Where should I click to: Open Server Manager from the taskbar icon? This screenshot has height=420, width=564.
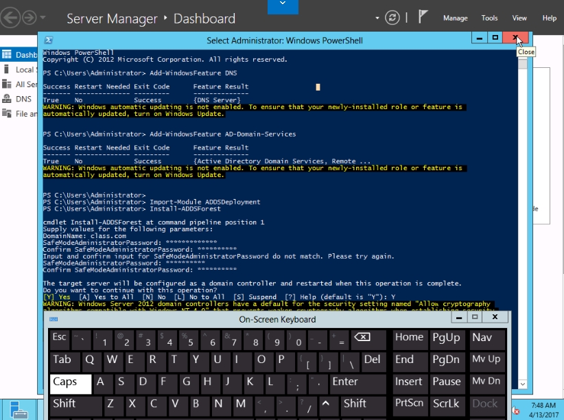tap(19, 411)
